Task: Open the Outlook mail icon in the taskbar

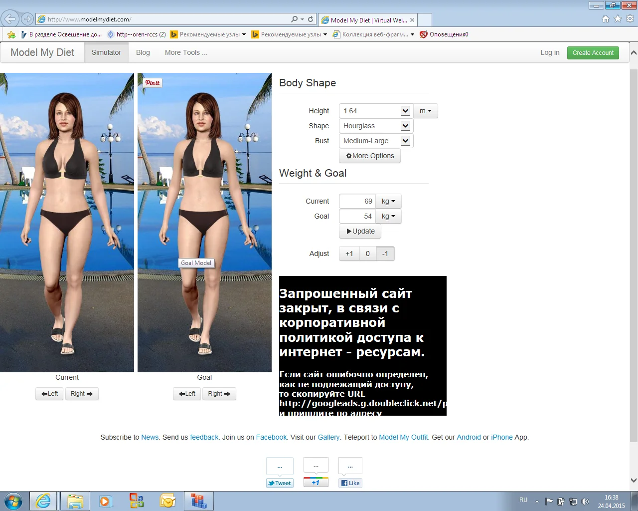Action: (x=167, y=501)
